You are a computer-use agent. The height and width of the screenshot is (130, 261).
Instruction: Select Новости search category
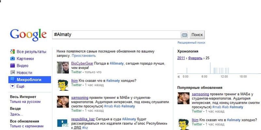24,72
